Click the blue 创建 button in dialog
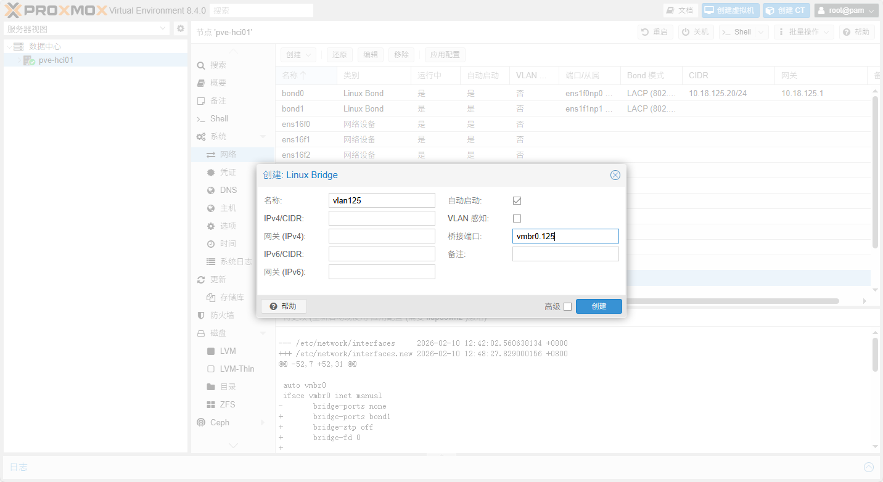Screen dimensions: 883x482 (x=599, y=306)
